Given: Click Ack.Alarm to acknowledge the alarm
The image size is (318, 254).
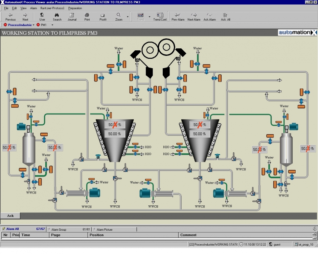Looking at the screenshot, I should 209,17.
